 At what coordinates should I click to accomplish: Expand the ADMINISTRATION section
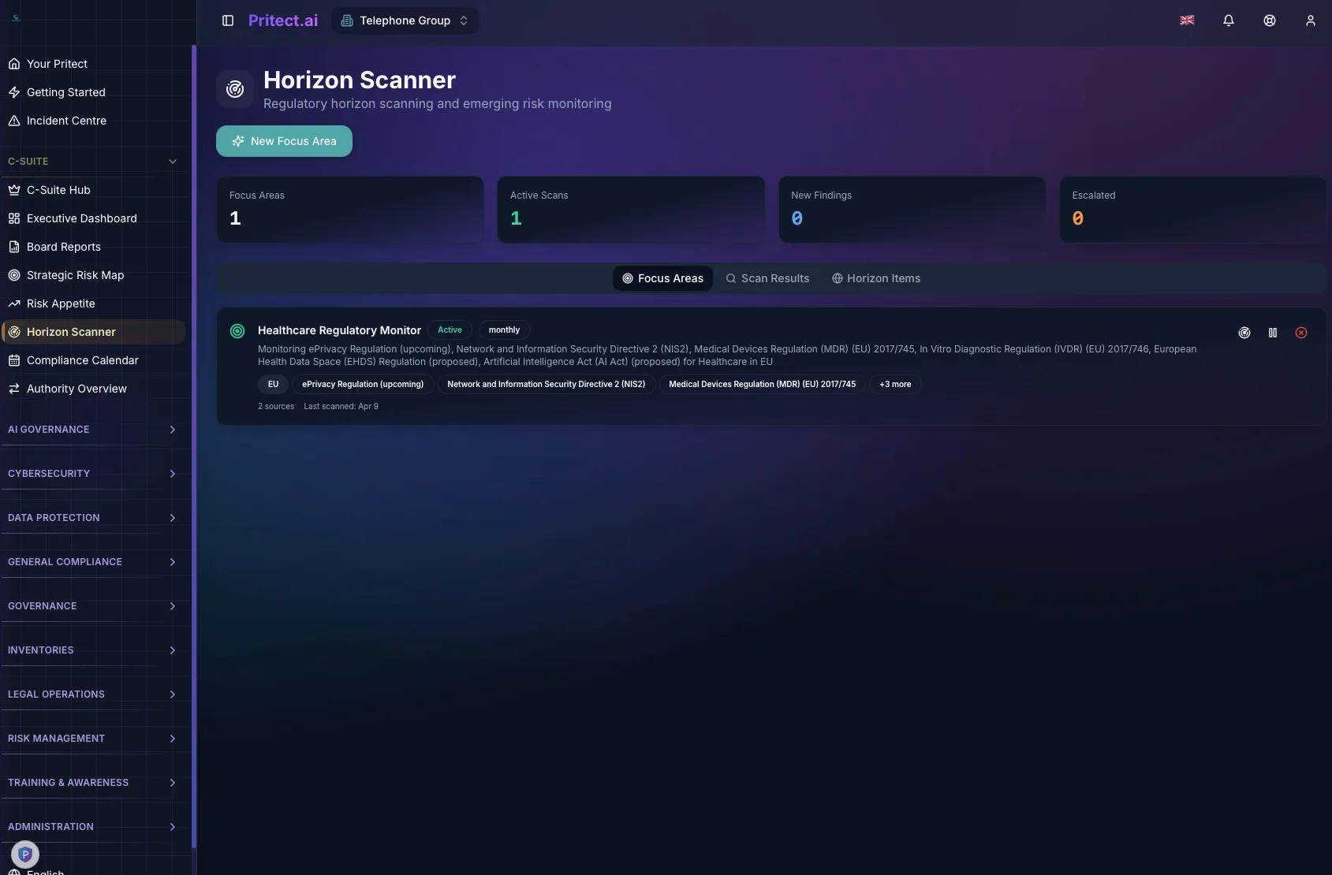[x=93, y=827]
